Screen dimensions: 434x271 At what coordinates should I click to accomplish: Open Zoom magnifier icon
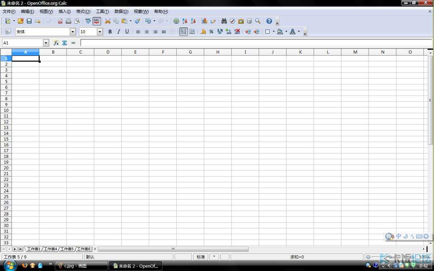coord(258,21)
